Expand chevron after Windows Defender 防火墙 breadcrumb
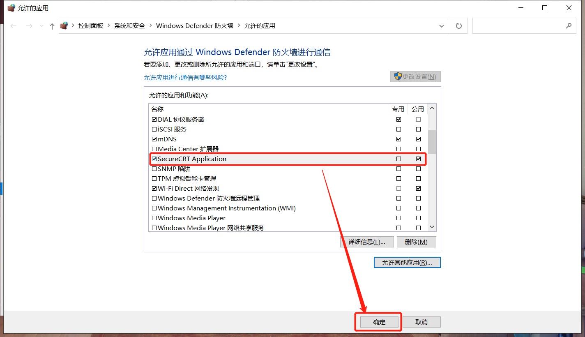The image size is (585, 337). point(239,25)
